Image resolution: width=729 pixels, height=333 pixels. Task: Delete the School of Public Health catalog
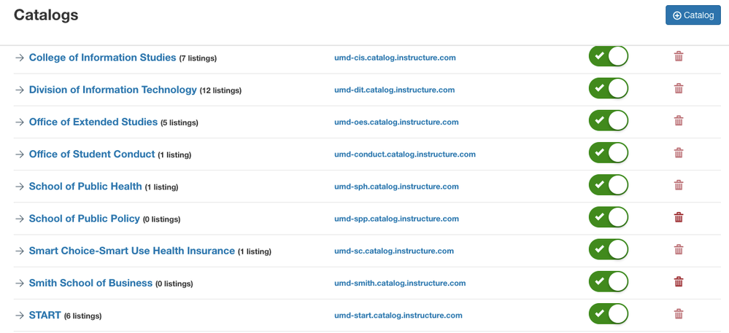point(678,185)
